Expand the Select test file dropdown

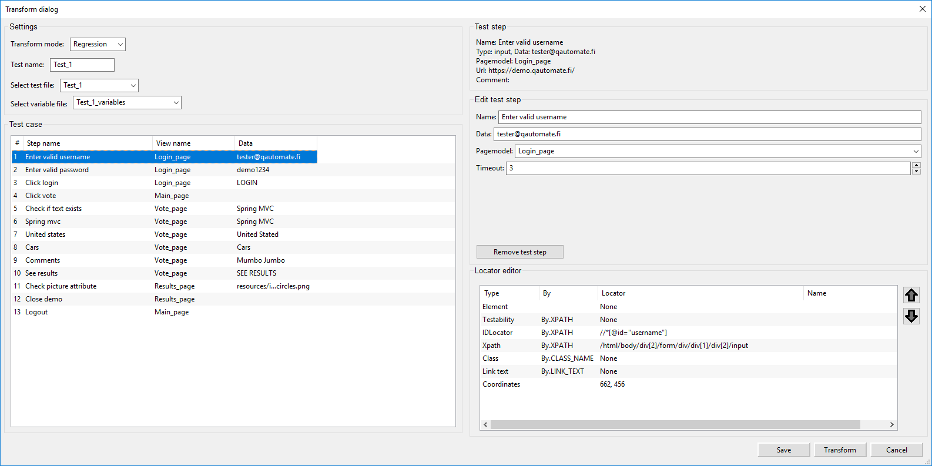[99, 85]
